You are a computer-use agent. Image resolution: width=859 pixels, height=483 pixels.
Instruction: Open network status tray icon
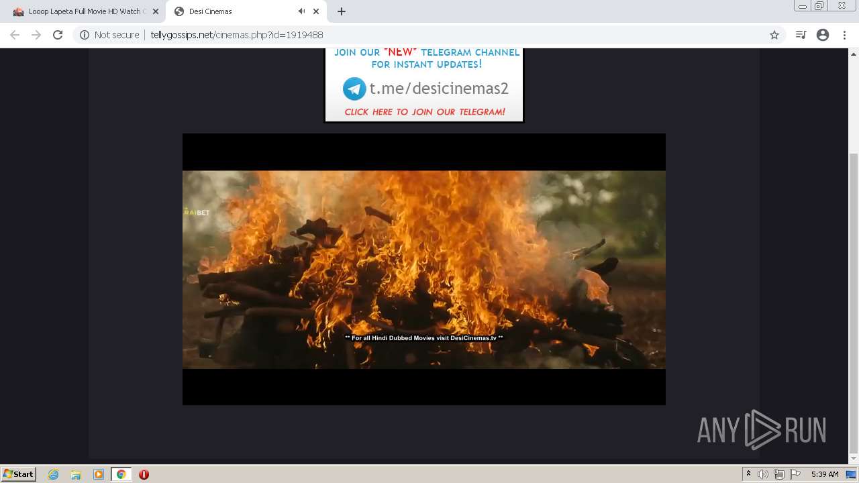pos(778,474)
